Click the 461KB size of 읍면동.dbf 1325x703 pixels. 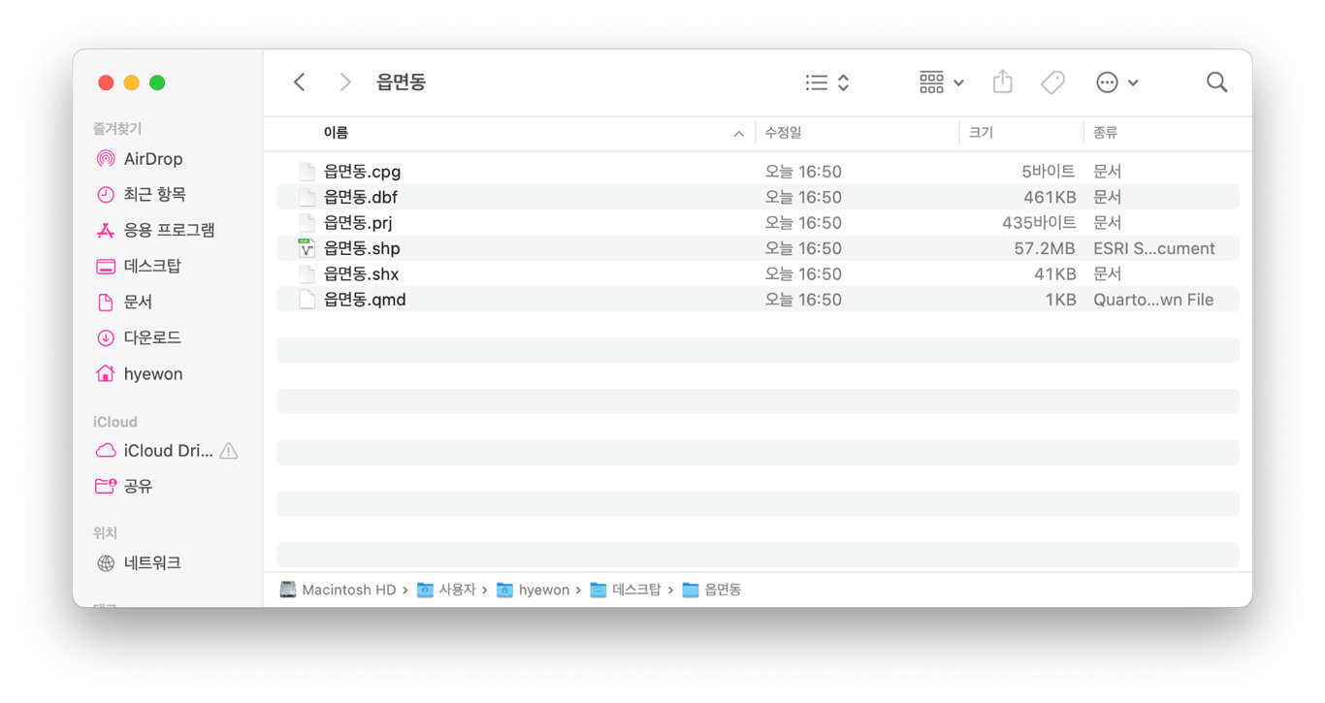coord(1050,197)
